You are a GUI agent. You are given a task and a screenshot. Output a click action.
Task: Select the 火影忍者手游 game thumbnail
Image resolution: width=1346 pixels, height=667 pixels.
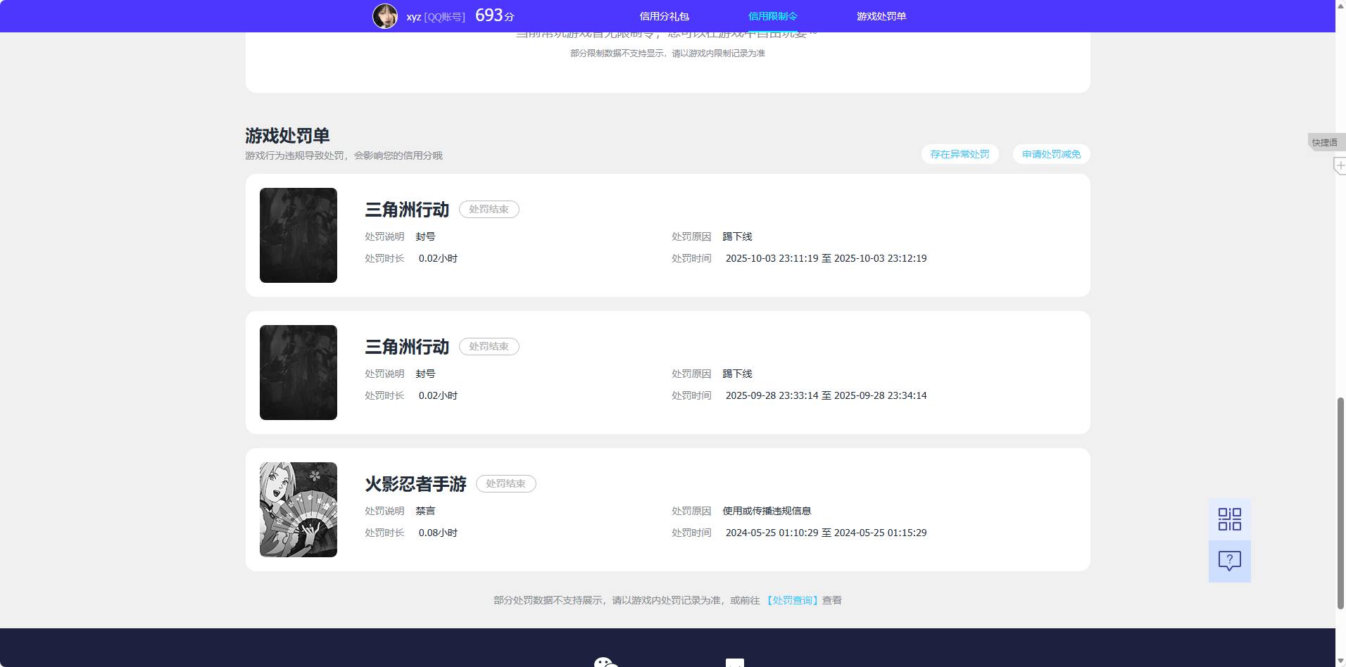pyautogui.click(x=298, y=509)
